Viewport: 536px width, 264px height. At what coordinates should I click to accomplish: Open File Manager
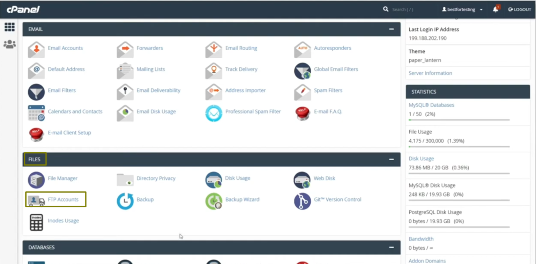tap(62, 178)
